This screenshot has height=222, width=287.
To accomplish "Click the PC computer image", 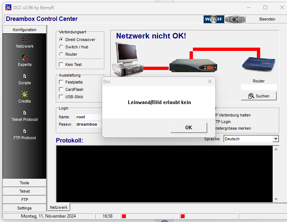I will tap(128, 59).
